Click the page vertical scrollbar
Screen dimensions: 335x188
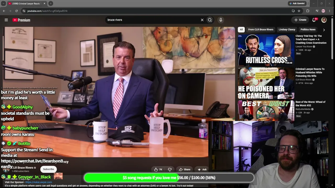(x=332, y=39)
